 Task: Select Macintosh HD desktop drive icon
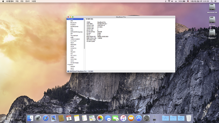pyautogui.click(x=212, y=7)
